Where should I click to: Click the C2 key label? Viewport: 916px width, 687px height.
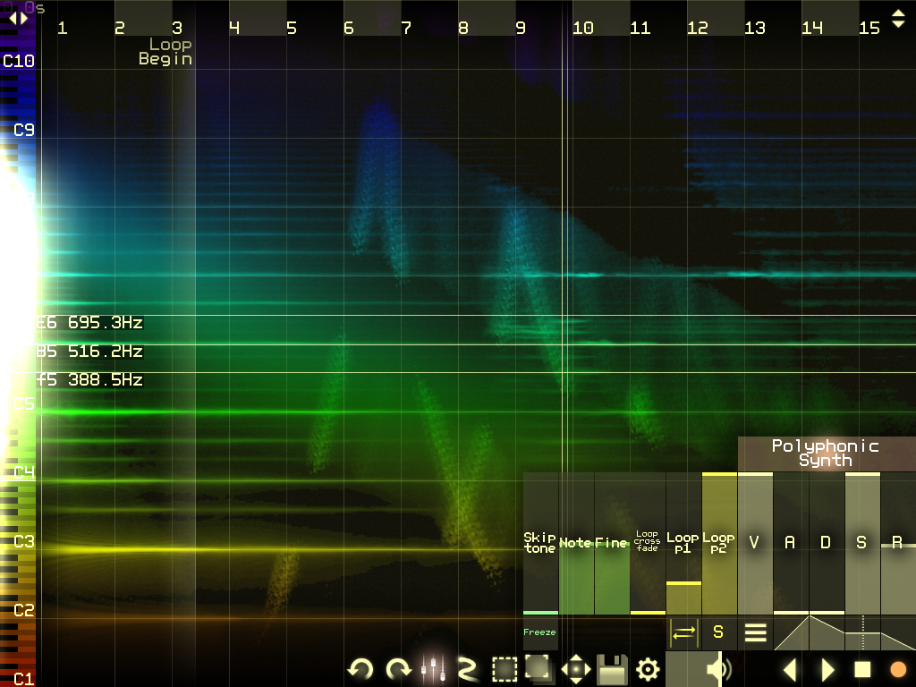tap(24, 610)
